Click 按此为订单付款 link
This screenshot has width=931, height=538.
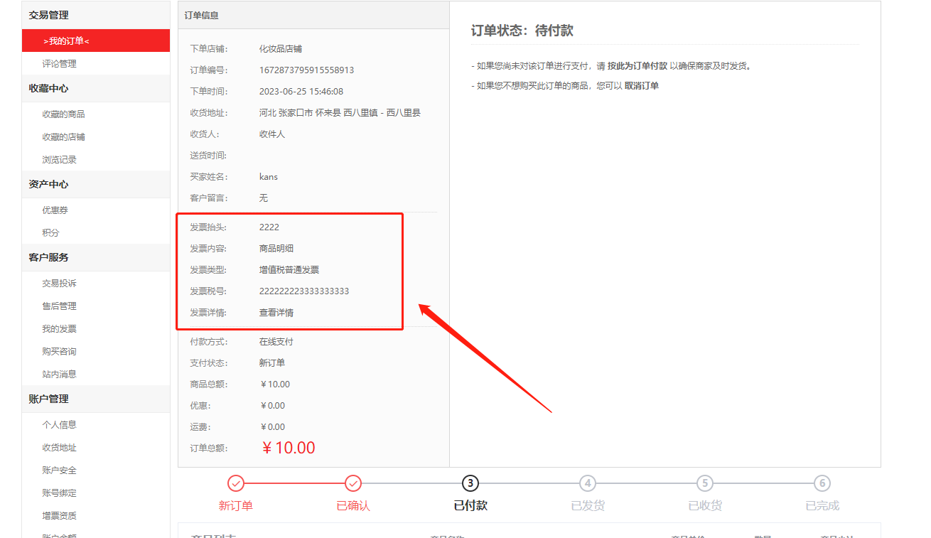[637, 66]
